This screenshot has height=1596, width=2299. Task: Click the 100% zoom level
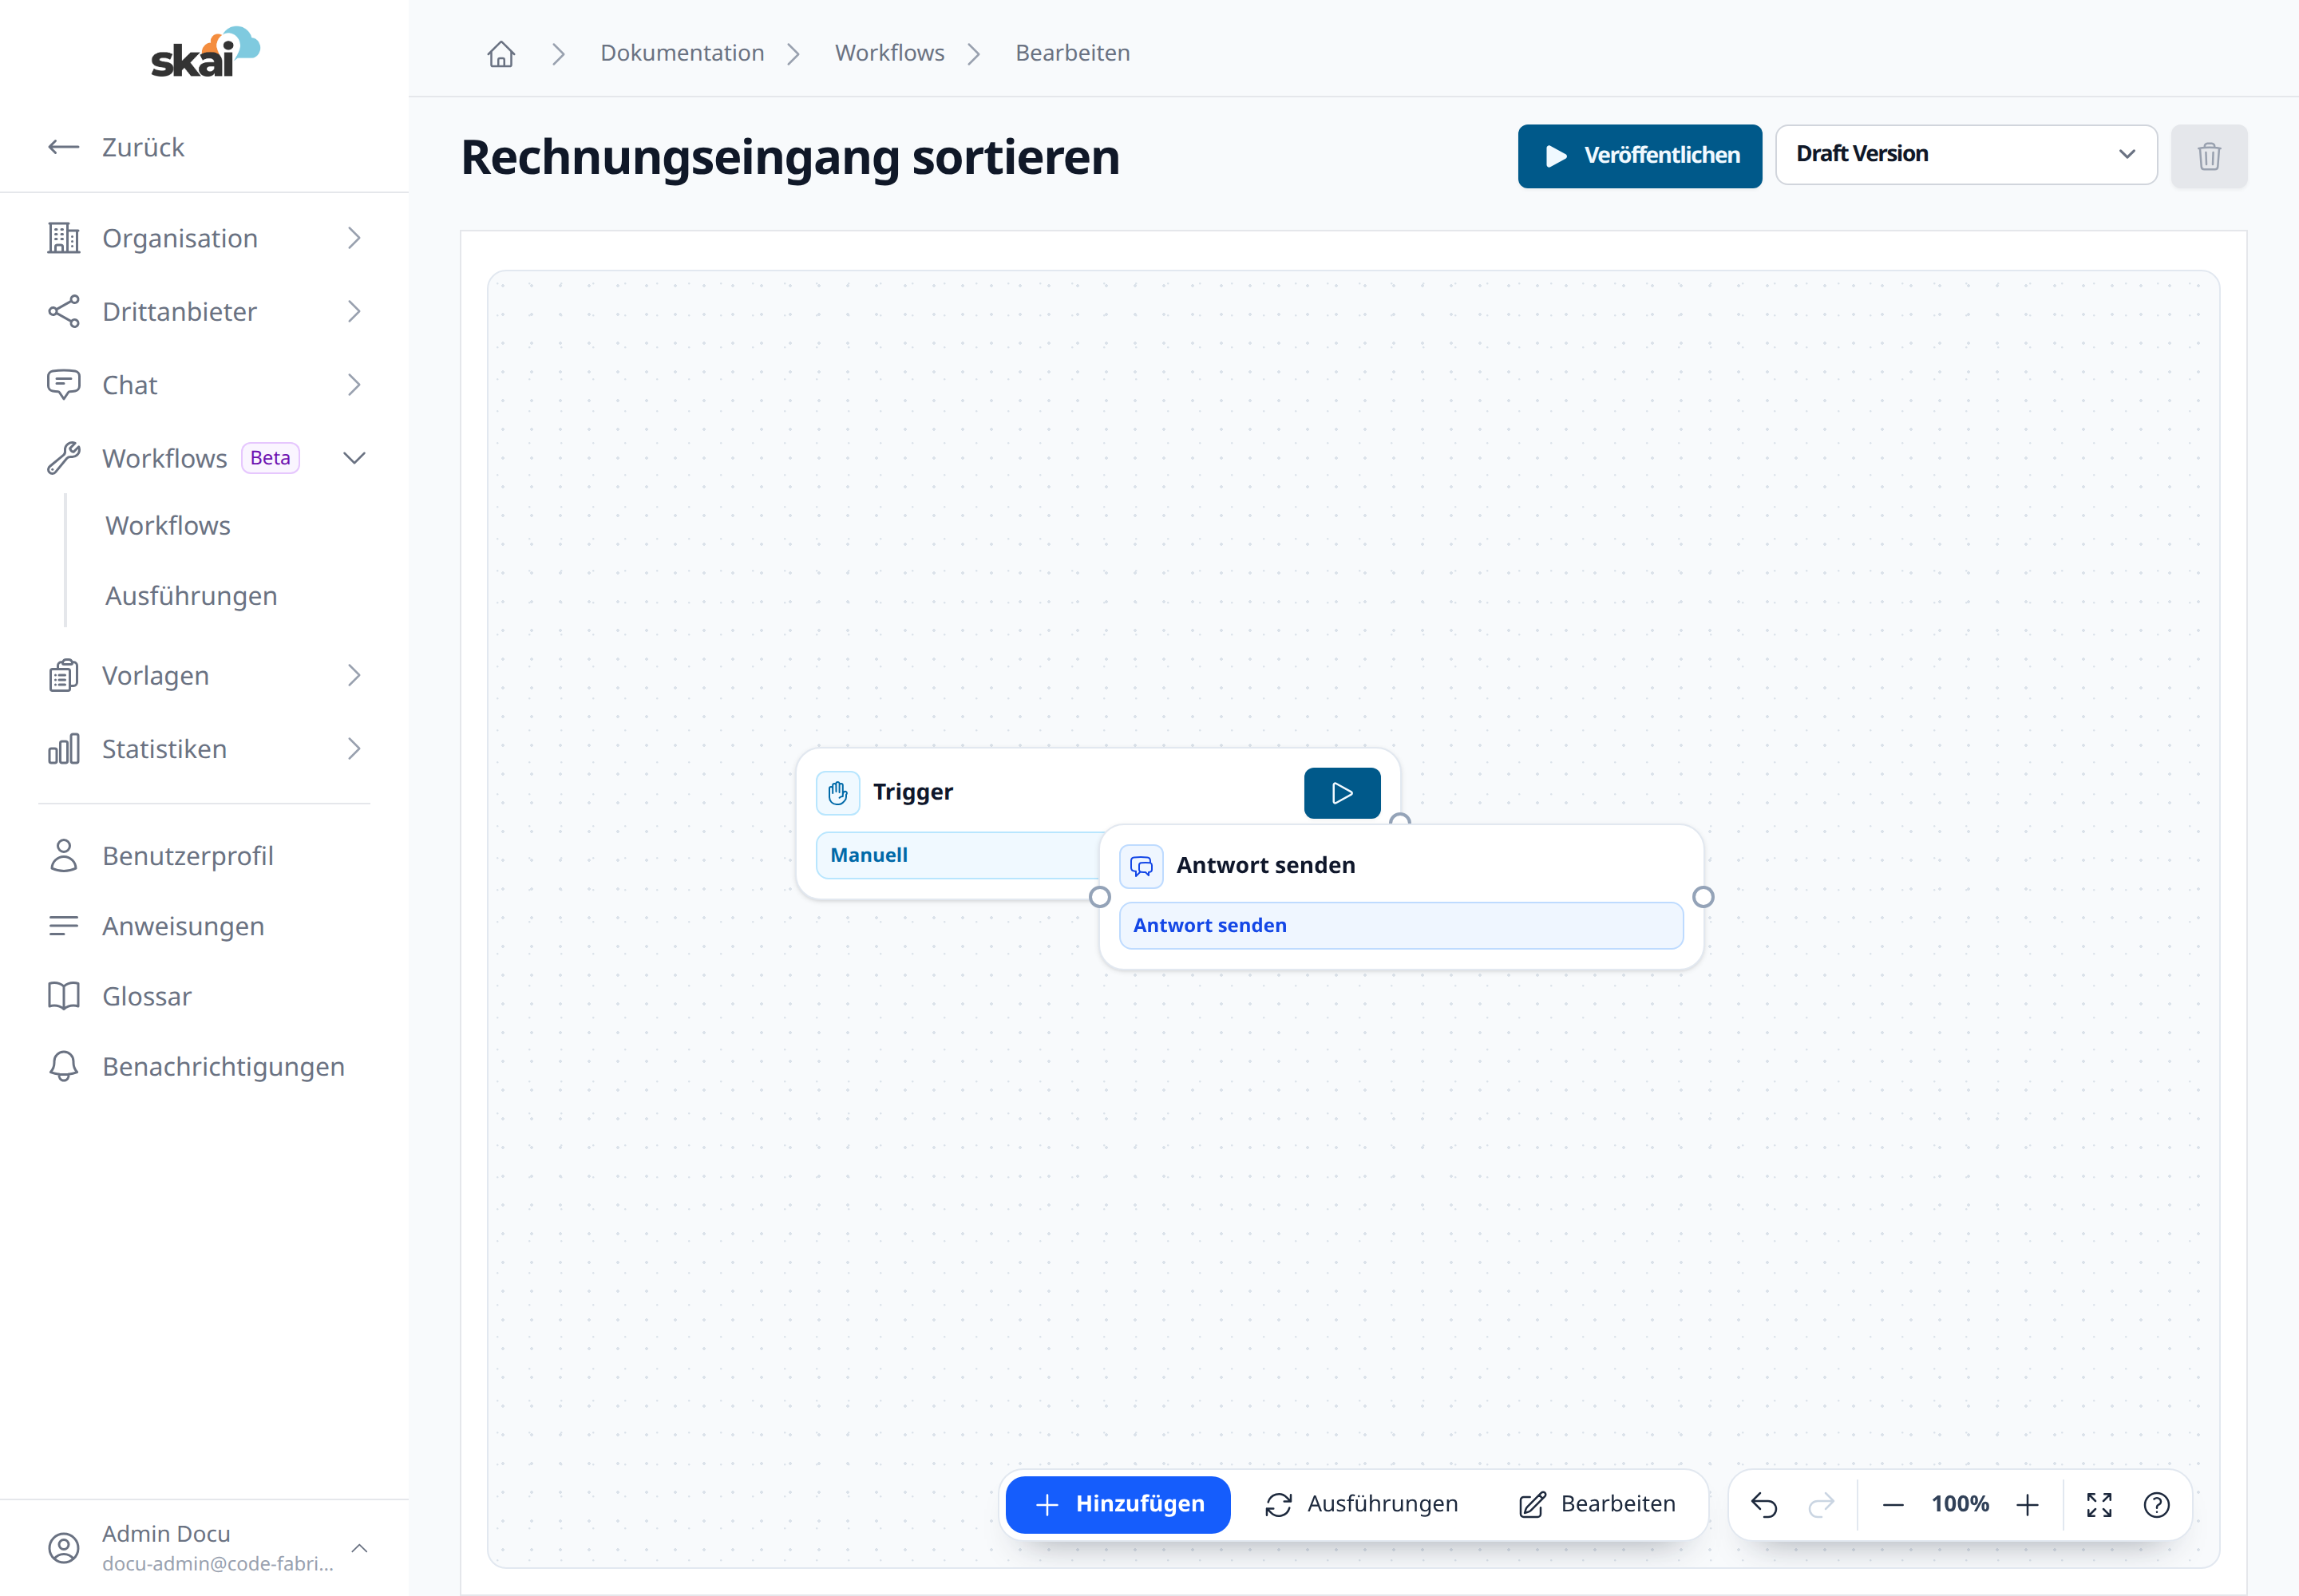pos(1960,1504)
